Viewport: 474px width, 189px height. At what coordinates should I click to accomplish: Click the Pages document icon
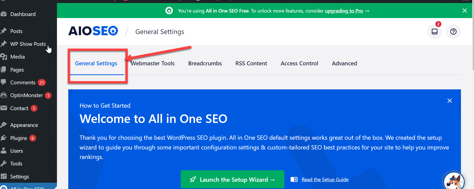pos(4,69)
